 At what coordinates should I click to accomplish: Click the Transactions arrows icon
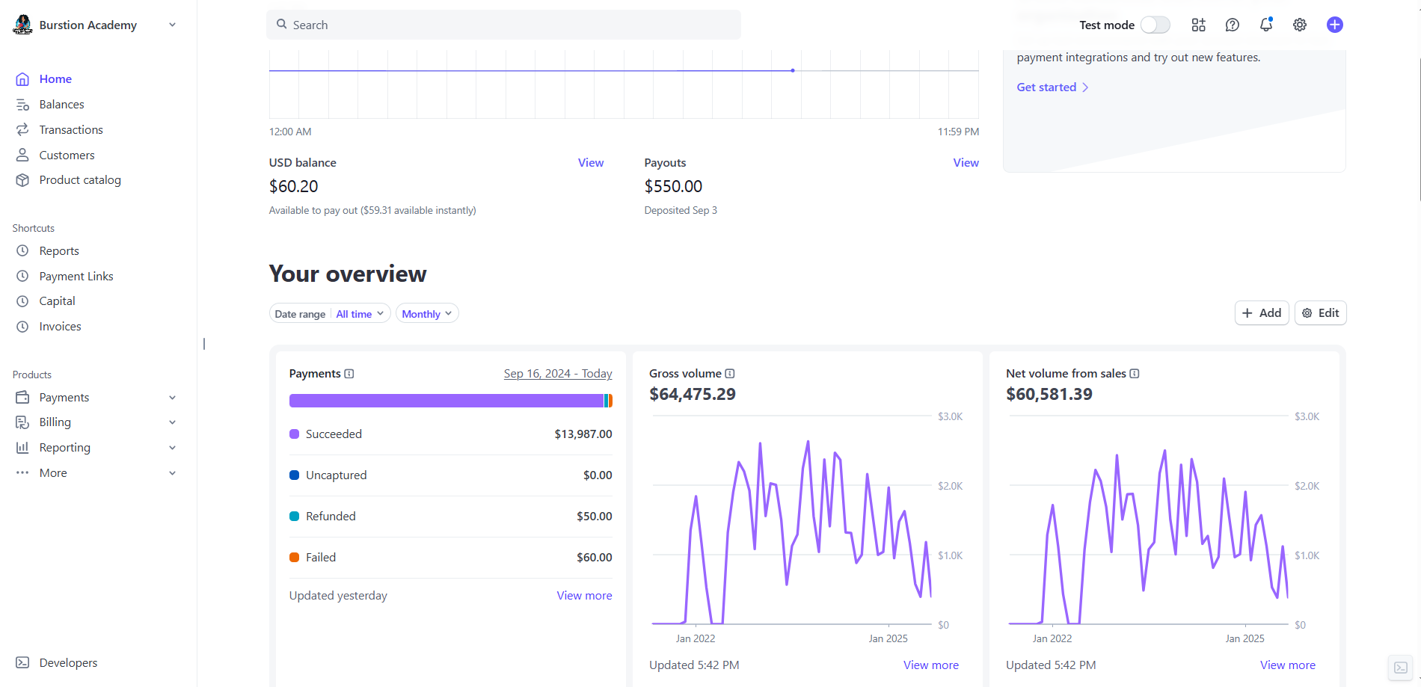[x=22, y=130]
